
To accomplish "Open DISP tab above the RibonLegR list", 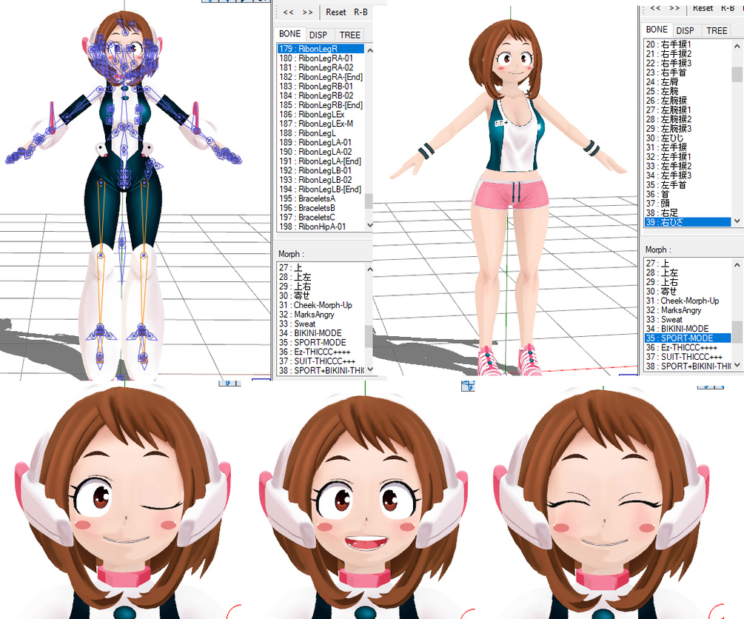I will [318, 35].
